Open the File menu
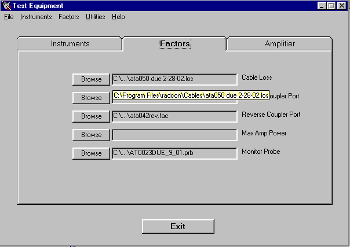 (x=9, y=17)
